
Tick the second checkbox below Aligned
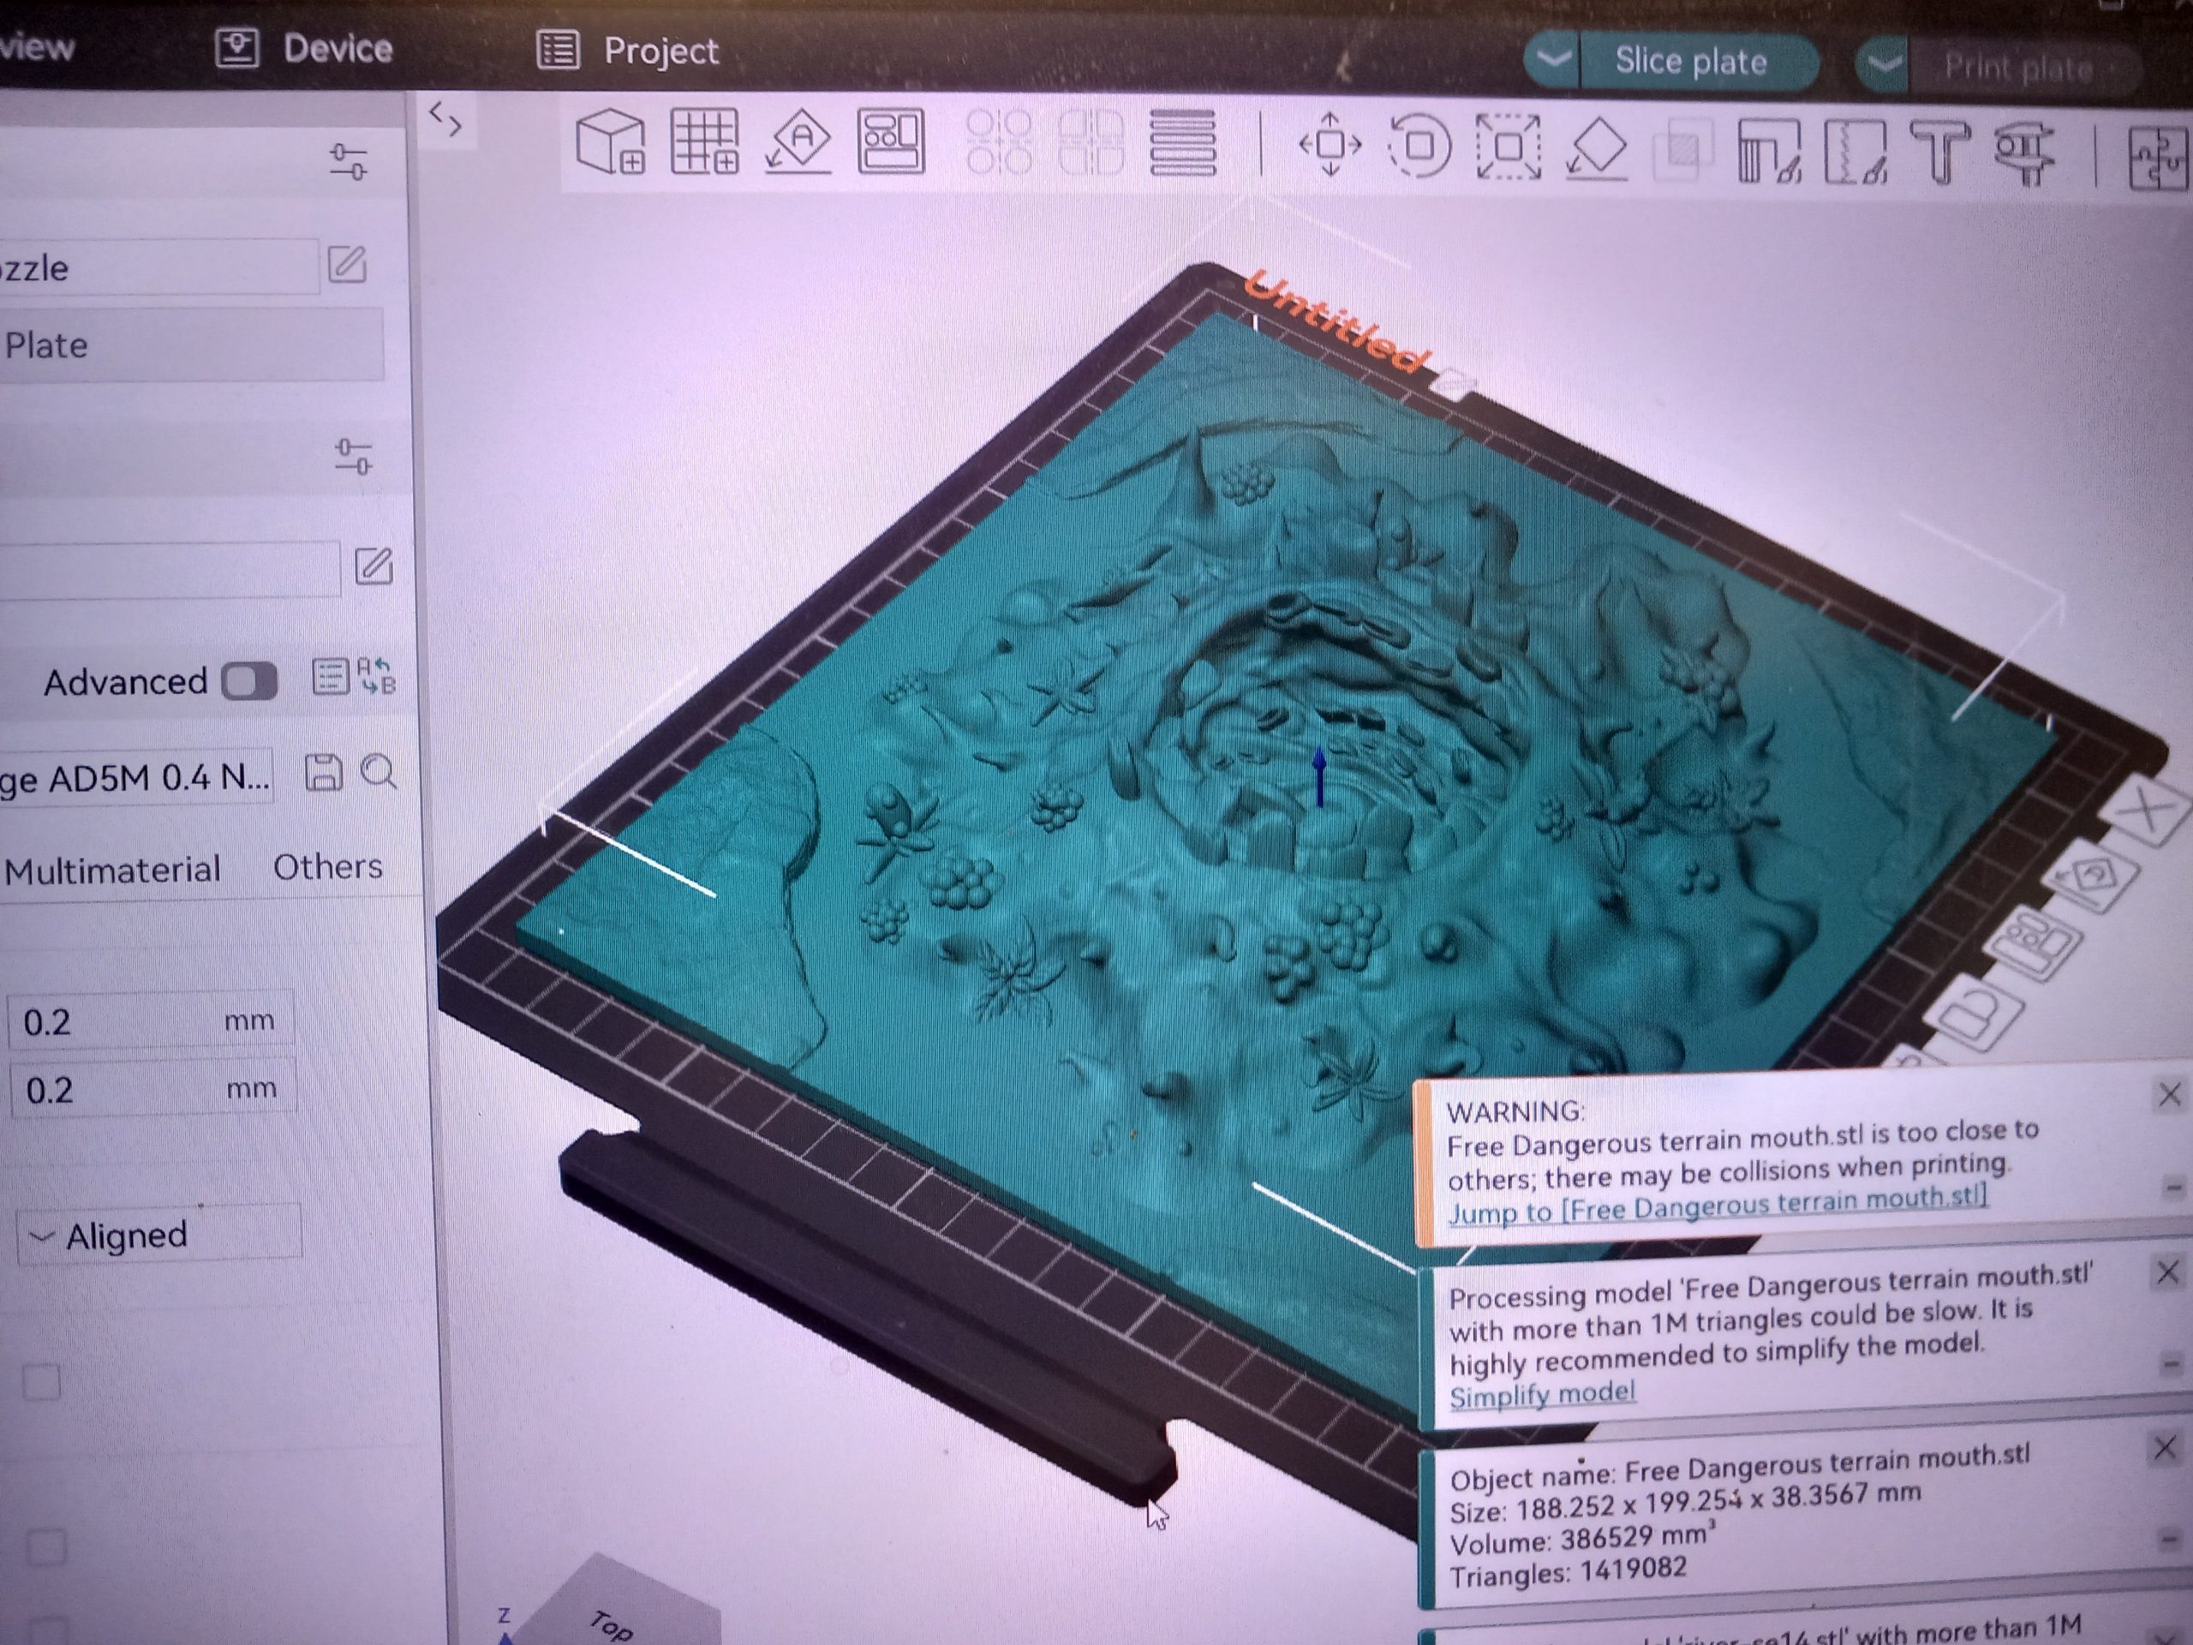pyautogui.click(x=46, y=1546)
